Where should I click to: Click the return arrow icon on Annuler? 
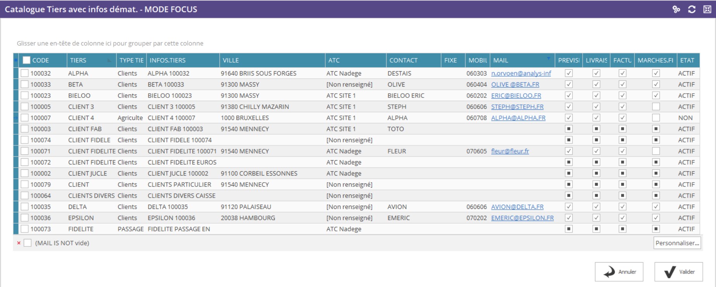(609, 272)
